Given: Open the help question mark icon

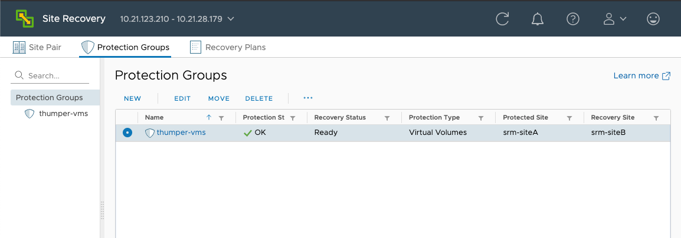Looking at the screenshot, I should 573,19.
